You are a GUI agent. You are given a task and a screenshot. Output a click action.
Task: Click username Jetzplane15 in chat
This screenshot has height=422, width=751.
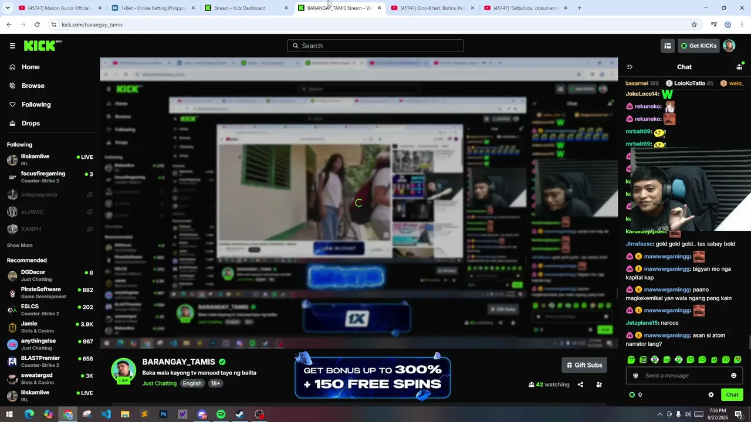click(642, 323)
